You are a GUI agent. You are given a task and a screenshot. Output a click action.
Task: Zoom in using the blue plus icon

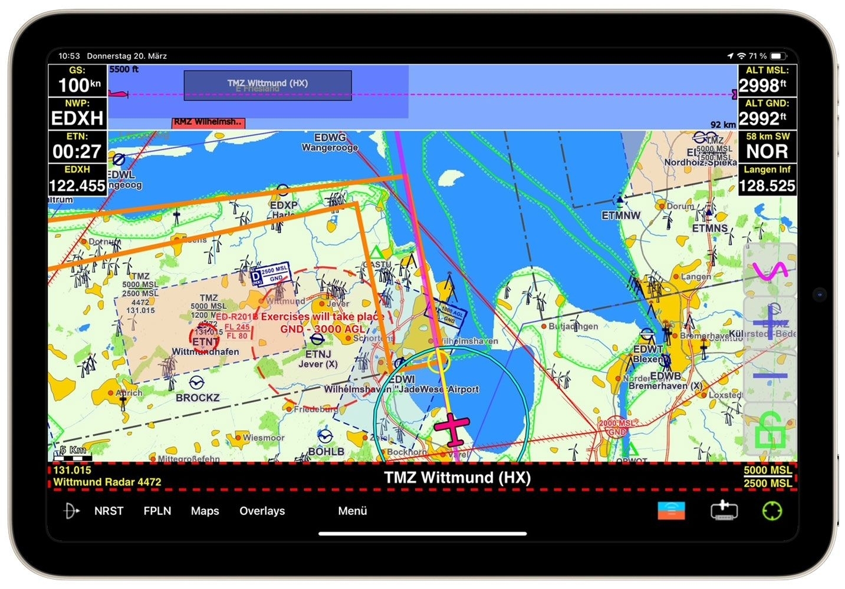tap(770, 323)
